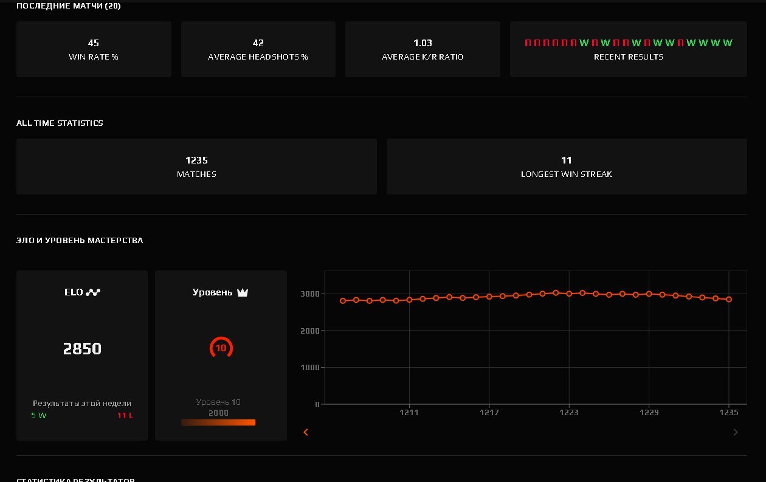The height and width of the screenshot is (482, 766).
Task: Select the first green W in recent results
Action: coord(582,43)
